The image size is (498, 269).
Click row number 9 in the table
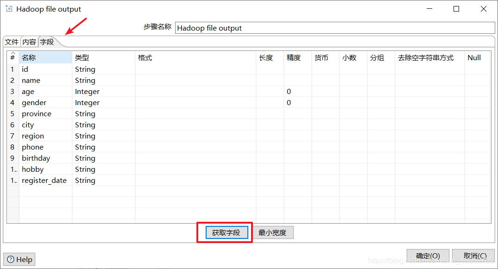[x=13, y=158]
